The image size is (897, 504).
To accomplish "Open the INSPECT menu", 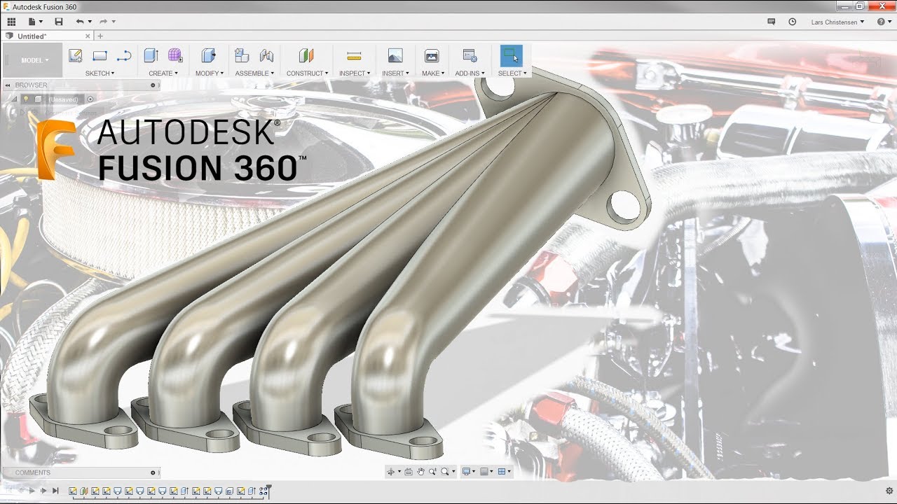I will [x=355, y=73].
